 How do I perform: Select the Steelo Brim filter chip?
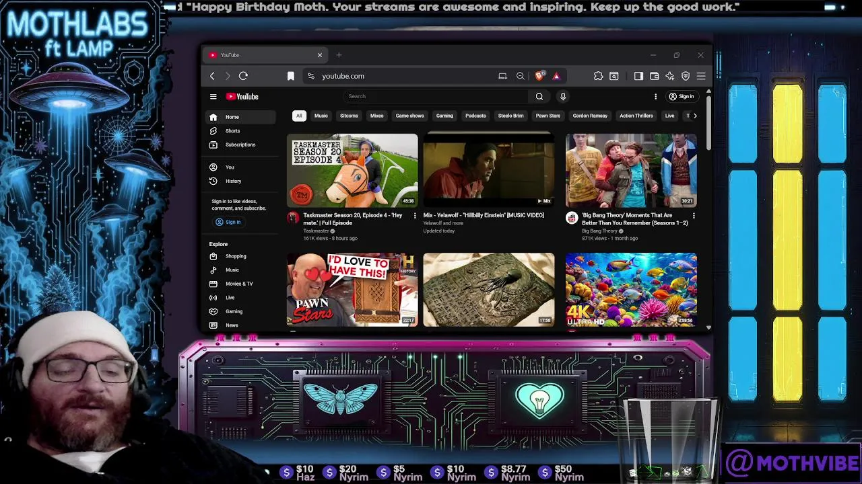tap(510, 116)
